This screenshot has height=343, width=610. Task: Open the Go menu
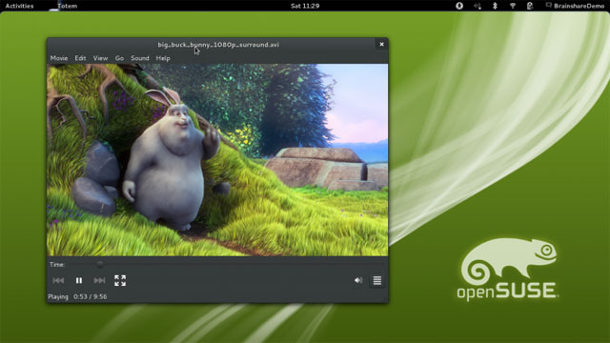(x=119, y=58)
